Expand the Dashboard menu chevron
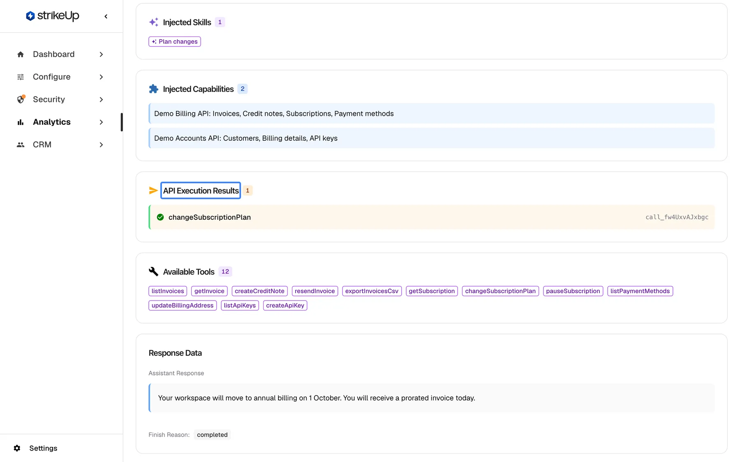The height and width of the screenshot is (462, 740). 101,55
